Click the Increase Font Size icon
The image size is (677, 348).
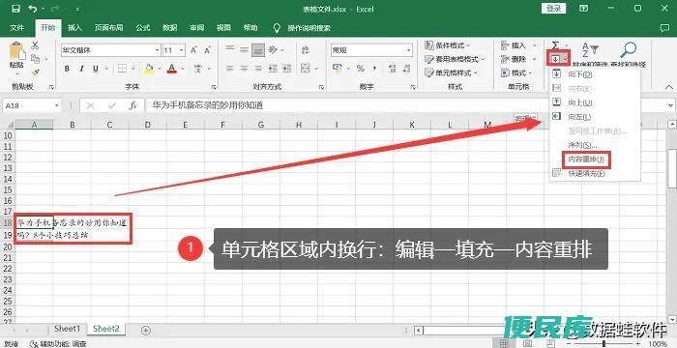click(193, 50)
